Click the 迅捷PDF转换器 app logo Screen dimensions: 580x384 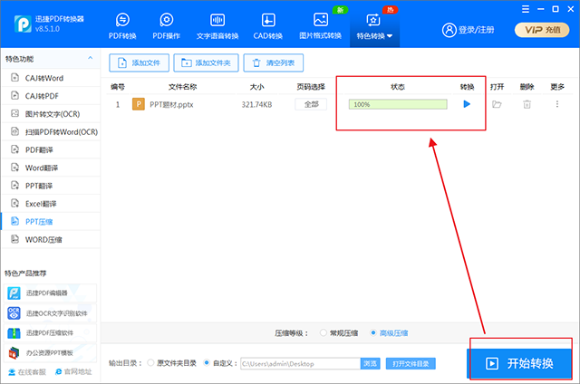(23, 24)
